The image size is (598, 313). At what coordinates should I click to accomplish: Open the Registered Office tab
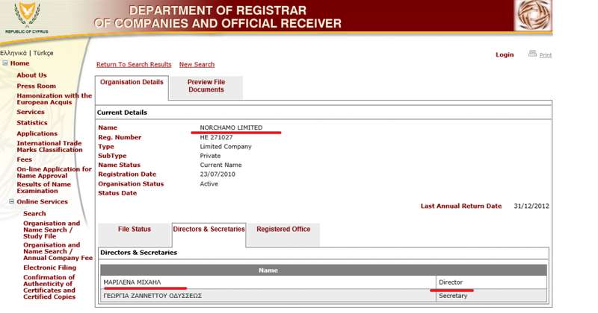283,230
